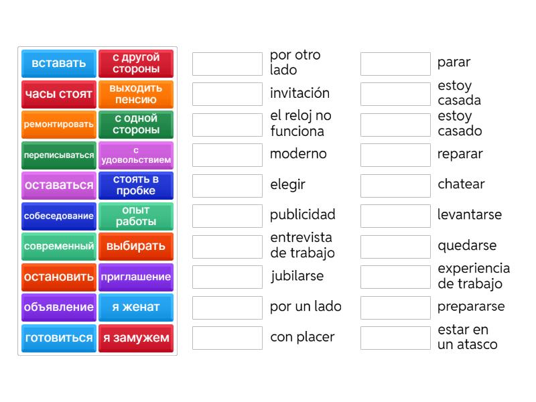This screenshot has width=536, height=402.
Task: Click the orange 'выходить пенсию' tile
Action: pyautogui.click(x=136, y=94)
